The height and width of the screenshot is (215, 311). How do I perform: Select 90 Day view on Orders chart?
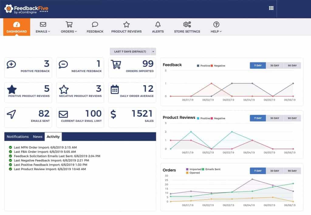(x=292, y=171)
